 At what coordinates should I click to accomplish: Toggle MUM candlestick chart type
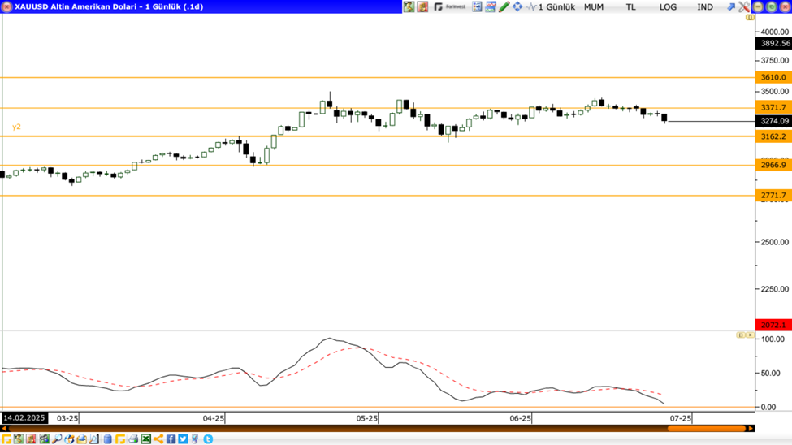(x=594, y=6)
